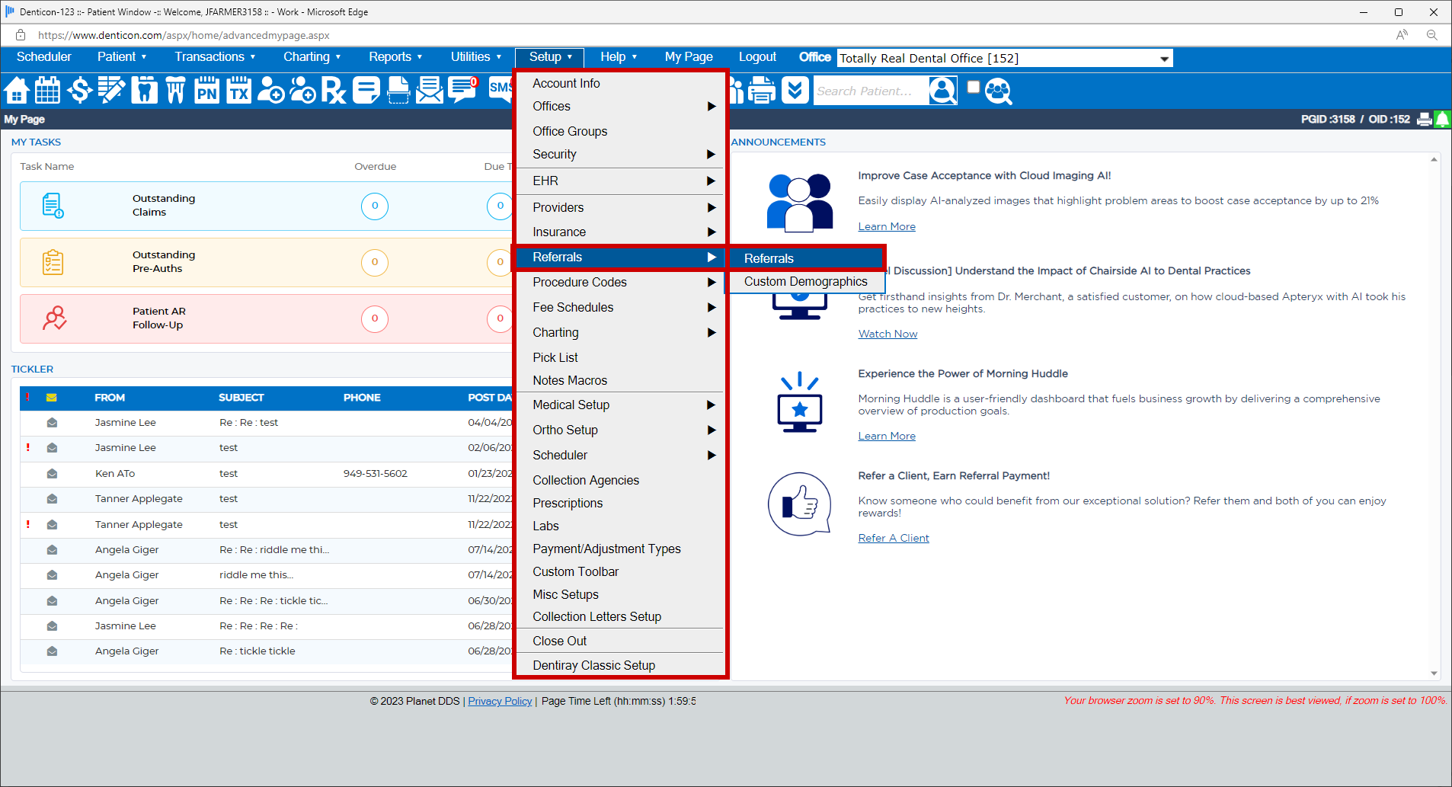Click the Refer A Client link

(x=894, y=539)
